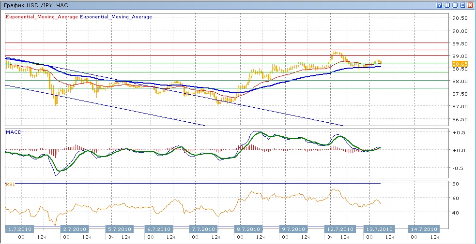Viewport: 476px width, 244px height.
Task: Click the orange 88.65 current price tag
Action: coord(460,63)
